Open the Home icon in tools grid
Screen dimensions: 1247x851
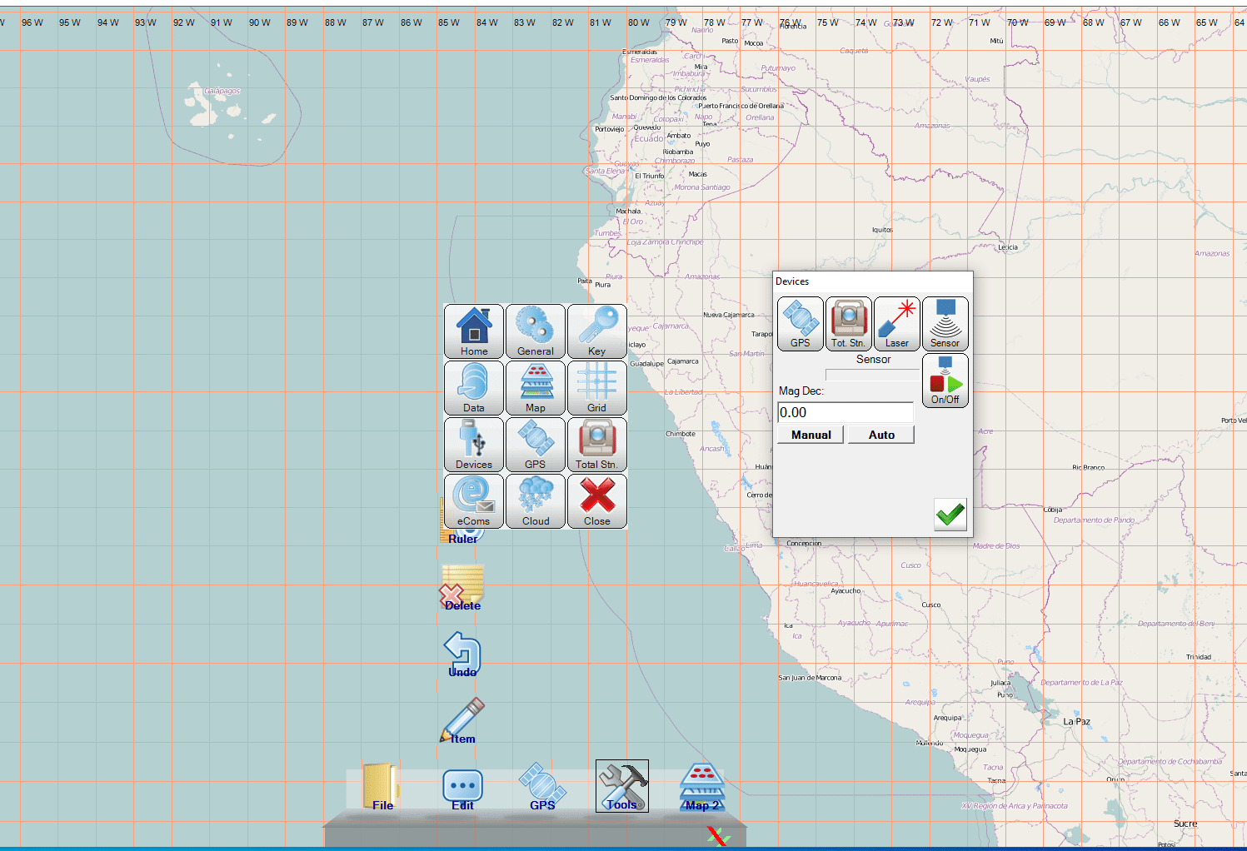coord(474,331)
